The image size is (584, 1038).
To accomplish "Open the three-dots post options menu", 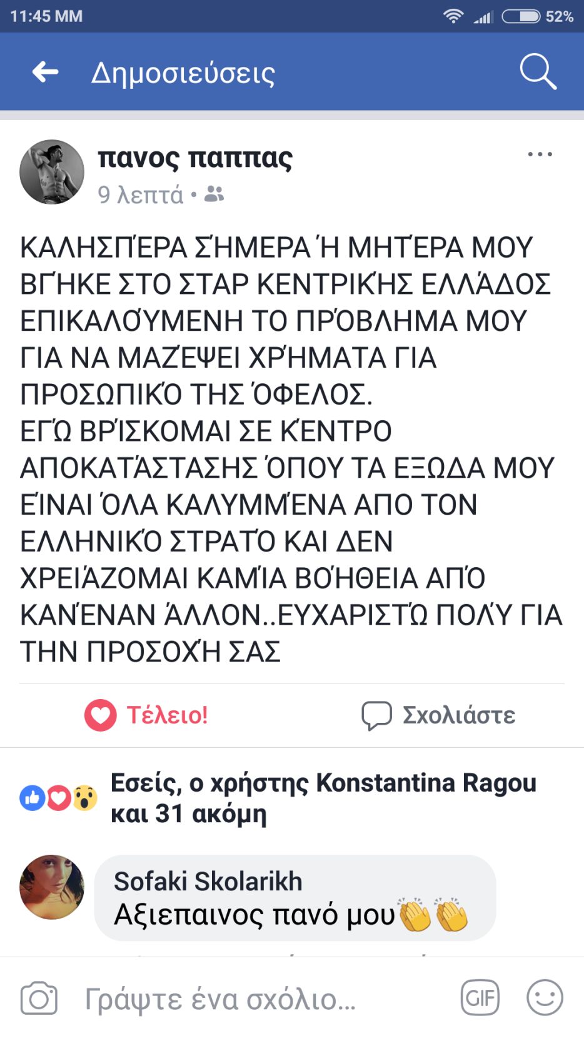I will 540,154.
